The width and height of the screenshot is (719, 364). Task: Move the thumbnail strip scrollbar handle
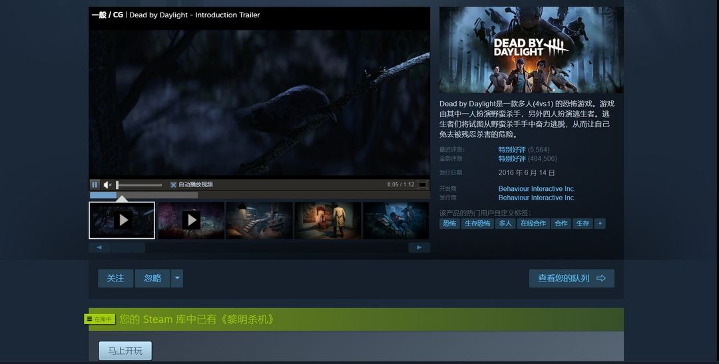click(x=128, y=248)
